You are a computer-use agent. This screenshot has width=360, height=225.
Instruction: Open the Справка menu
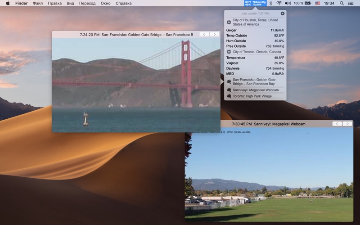click(x=123, y=3)
